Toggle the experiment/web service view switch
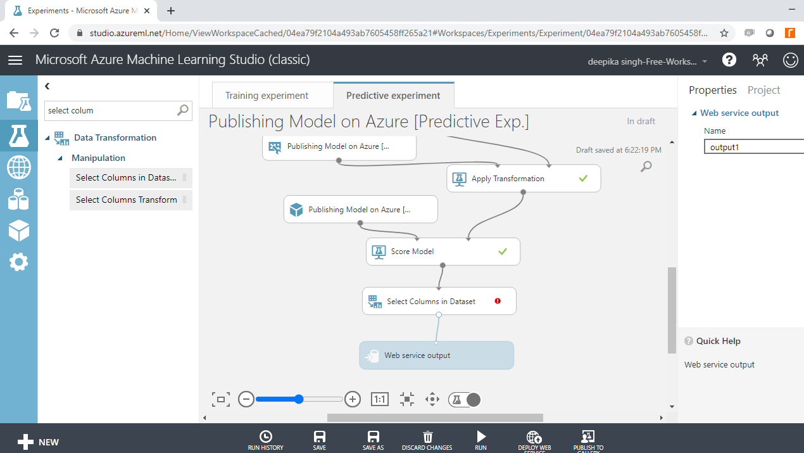Viewport: 804px width, 453px height. (465, 399)
